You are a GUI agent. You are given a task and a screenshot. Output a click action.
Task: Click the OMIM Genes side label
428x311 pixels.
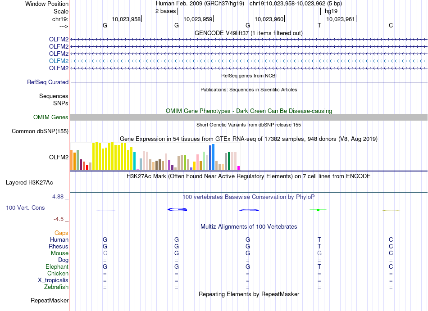(51, 117)
